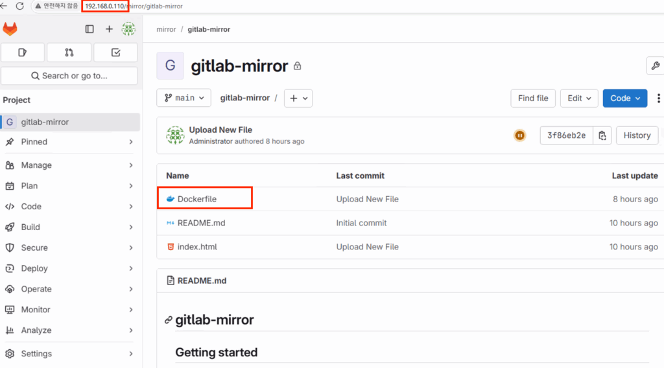
Task: Click Upload New File commit on index.html row
Action: [367, 247]
